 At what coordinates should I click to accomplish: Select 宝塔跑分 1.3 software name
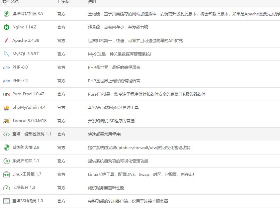[24, 188]
